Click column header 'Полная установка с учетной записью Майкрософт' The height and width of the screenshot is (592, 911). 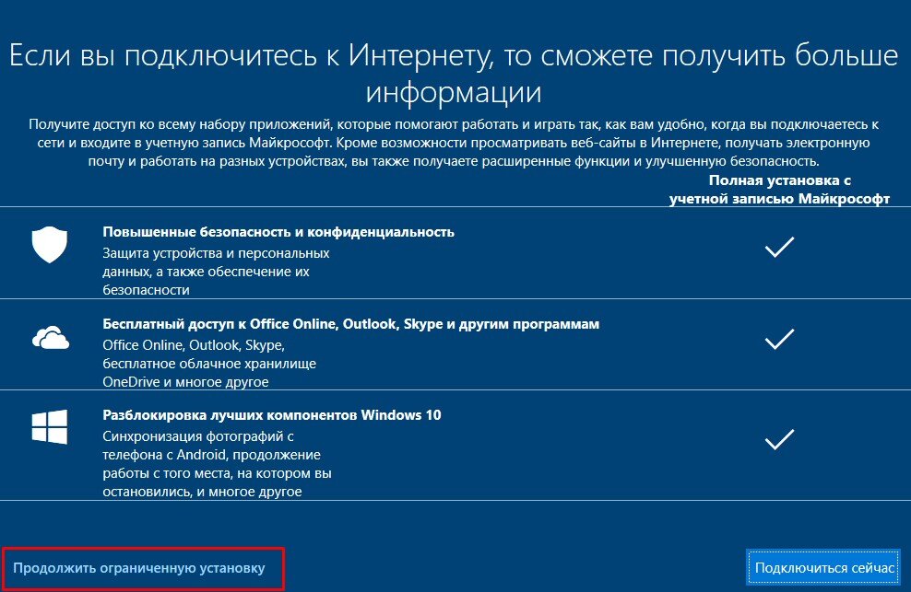(779, 190)
